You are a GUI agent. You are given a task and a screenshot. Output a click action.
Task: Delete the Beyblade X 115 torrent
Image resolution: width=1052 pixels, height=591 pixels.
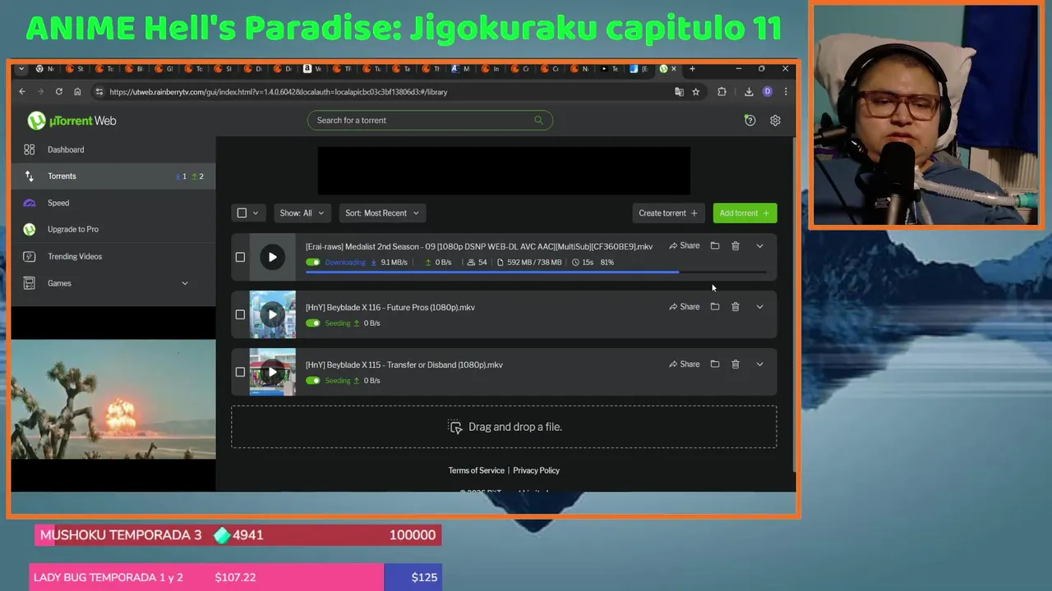click(736, 364)
